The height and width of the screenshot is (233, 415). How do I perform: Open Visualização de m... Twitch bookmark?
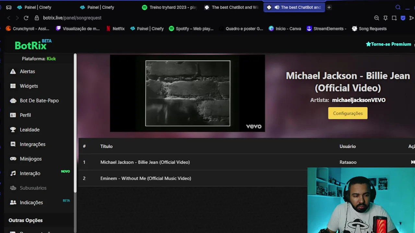78,28
